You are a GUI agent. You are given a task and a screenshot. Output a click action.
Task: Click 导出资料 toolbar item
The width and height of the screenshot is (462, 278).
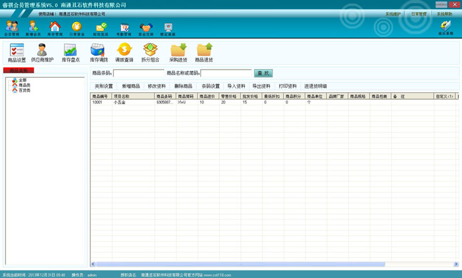tap(261, 86)
